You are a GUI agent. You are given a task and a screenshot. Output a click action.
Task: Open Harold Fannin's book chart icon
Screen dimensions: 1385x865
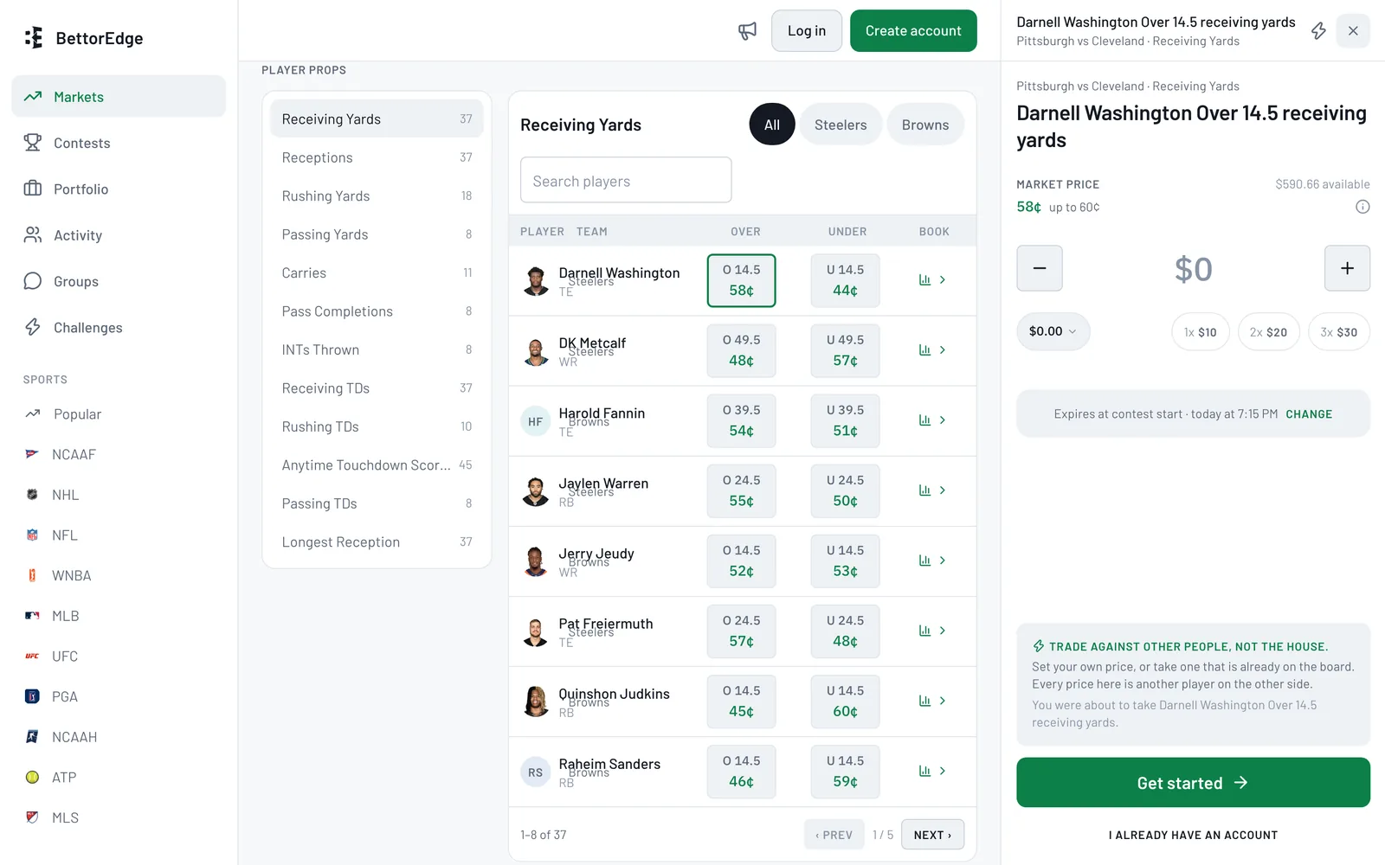(x=924, y=420)
